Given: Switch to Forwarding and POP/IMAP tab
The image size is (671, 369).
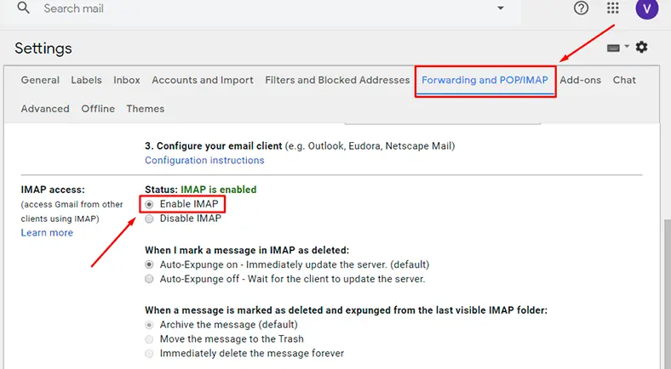Looking at the screenshot, I should [x=485, y=80].
